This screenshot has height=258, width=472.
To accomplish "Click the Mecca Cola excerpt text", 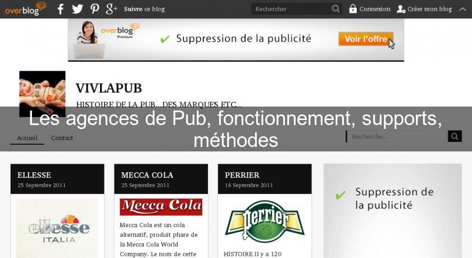I will pos(158,239).
